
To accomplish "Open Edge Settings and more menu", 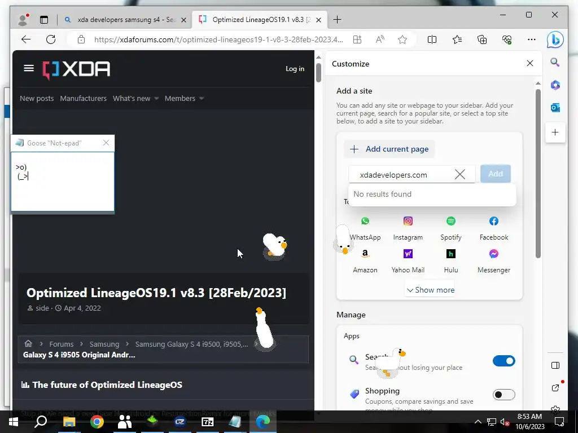I will click(532, 39).
